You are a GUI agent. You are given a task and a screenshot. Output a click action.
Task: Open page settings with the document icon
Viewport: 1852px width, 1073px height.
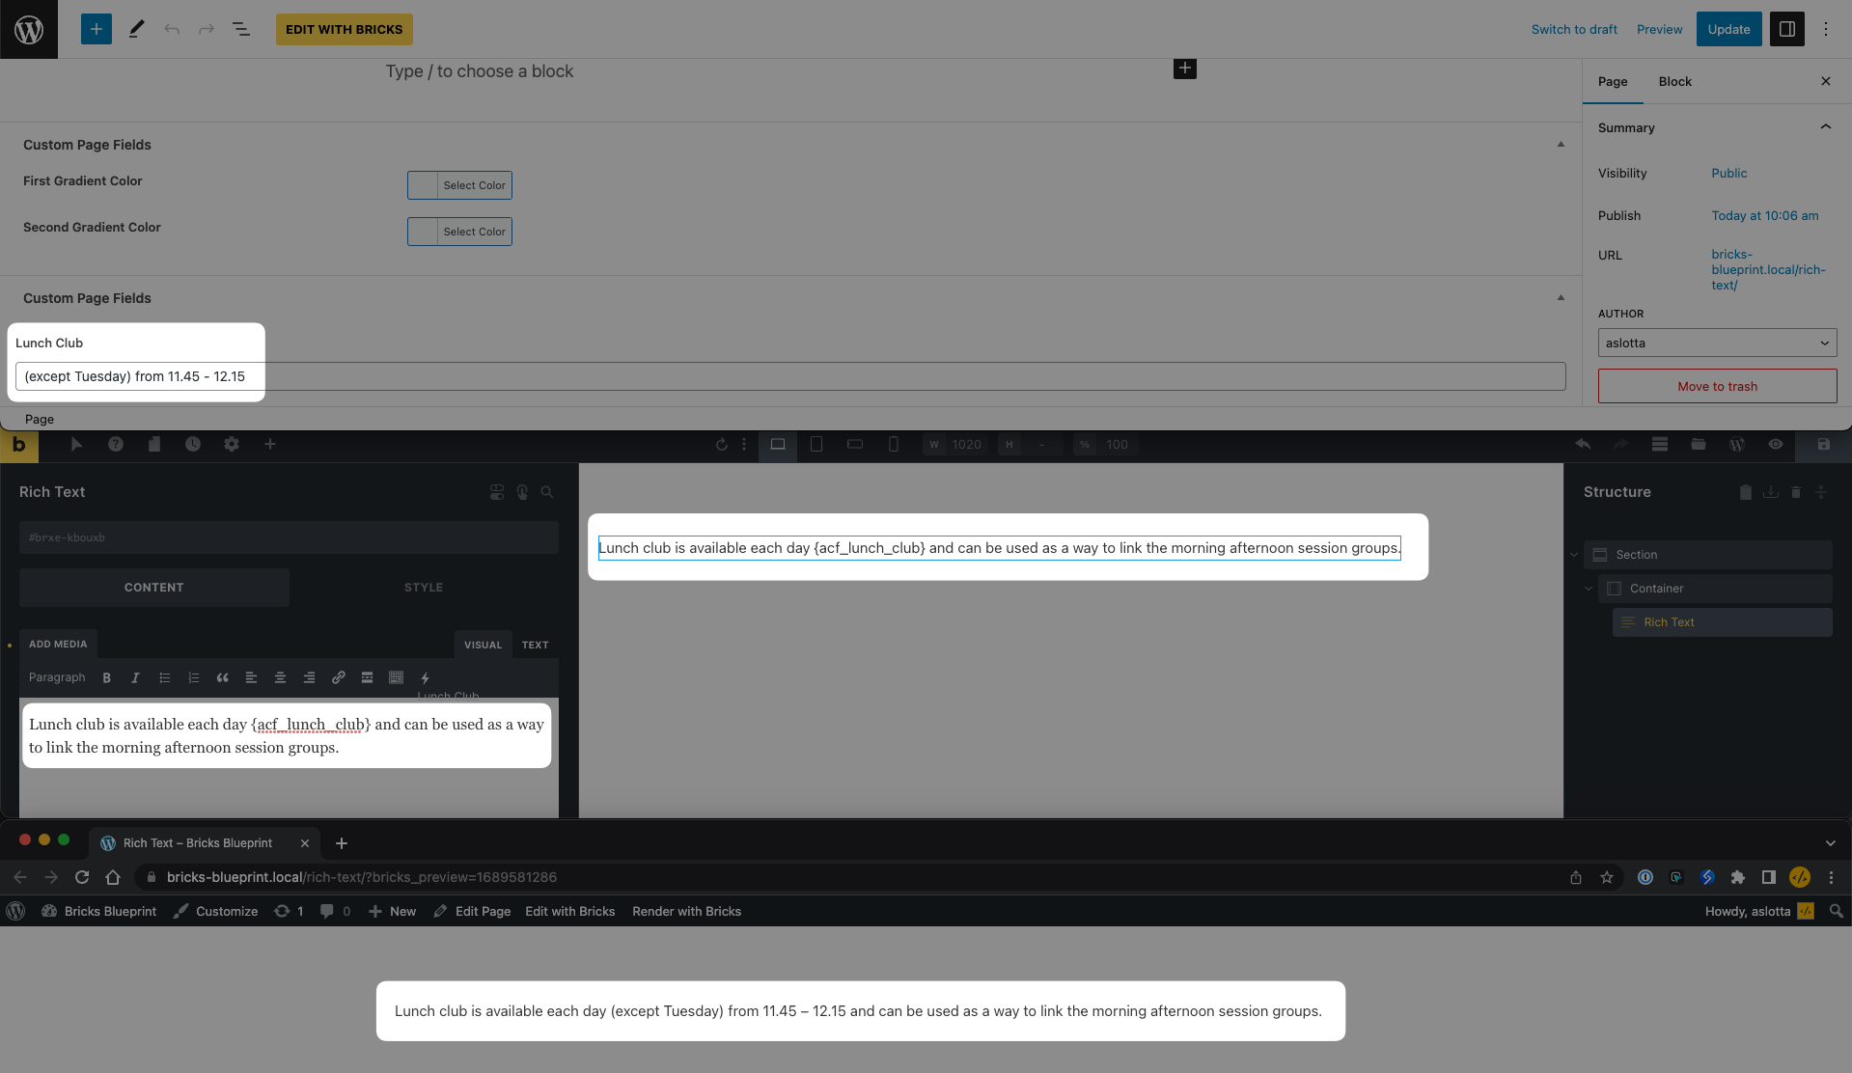pos(154,445)
